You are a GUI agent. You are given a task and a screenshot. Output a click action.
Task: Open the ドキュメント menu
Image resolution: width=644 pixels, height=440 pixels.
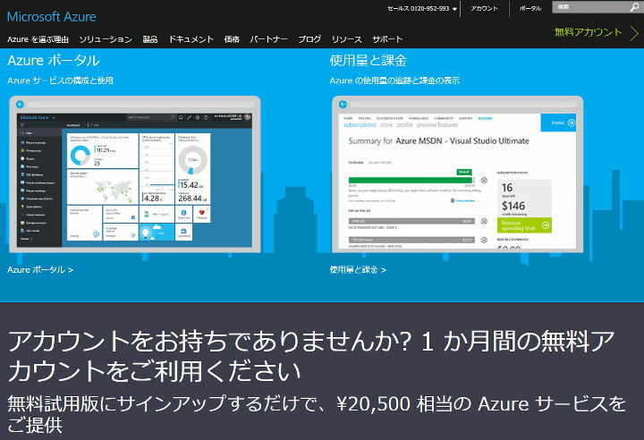tap(191, 39)
